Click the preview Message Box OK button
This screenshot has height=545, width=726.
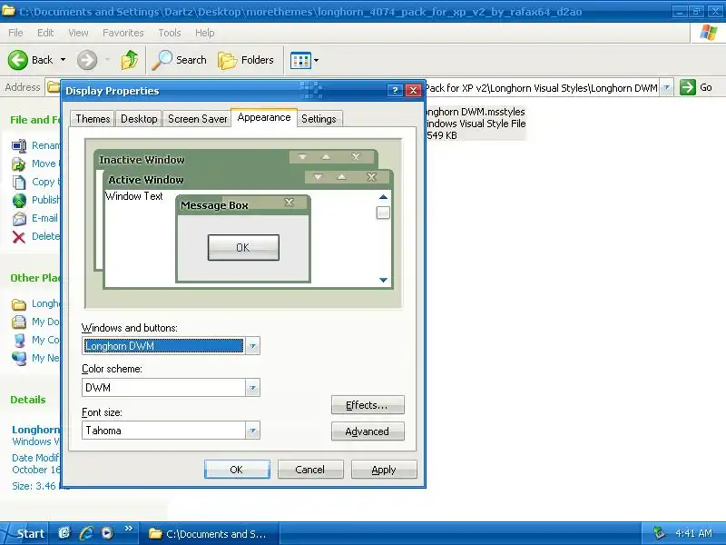click(243, 247)
